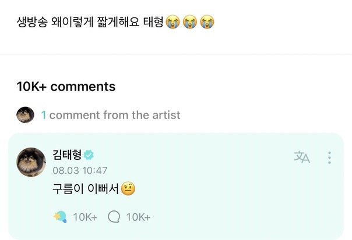Cheer the comment with the star icon

pyautogui.click(x=60, y=217)
